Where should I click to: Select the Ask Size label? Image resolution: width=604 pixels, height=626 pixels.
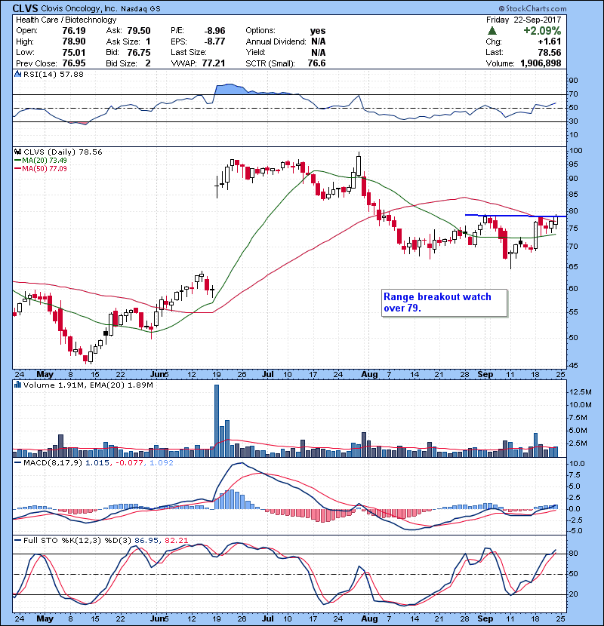coord(123,41)
